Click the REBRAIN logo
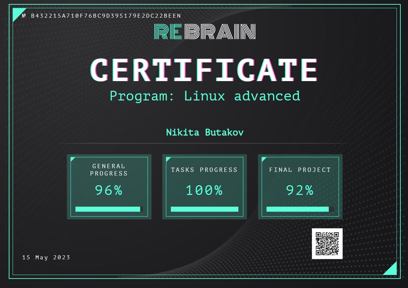The image size is (408, 288). click(205, 32)
